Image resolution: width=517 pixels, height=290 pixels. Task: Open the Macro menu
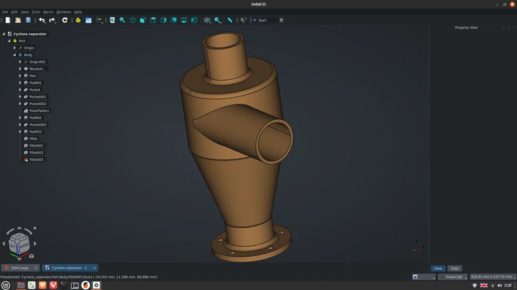pyautogui.click(x=48, y=12)
